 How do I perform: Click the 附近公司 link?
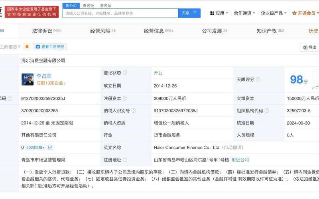click(240, 160)
